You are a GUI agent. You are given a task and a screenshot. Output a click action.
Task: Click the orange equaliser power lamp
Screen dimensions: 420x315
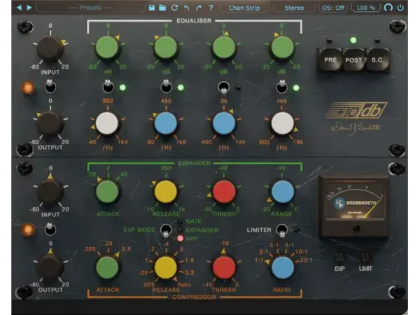tap(28, 88)
